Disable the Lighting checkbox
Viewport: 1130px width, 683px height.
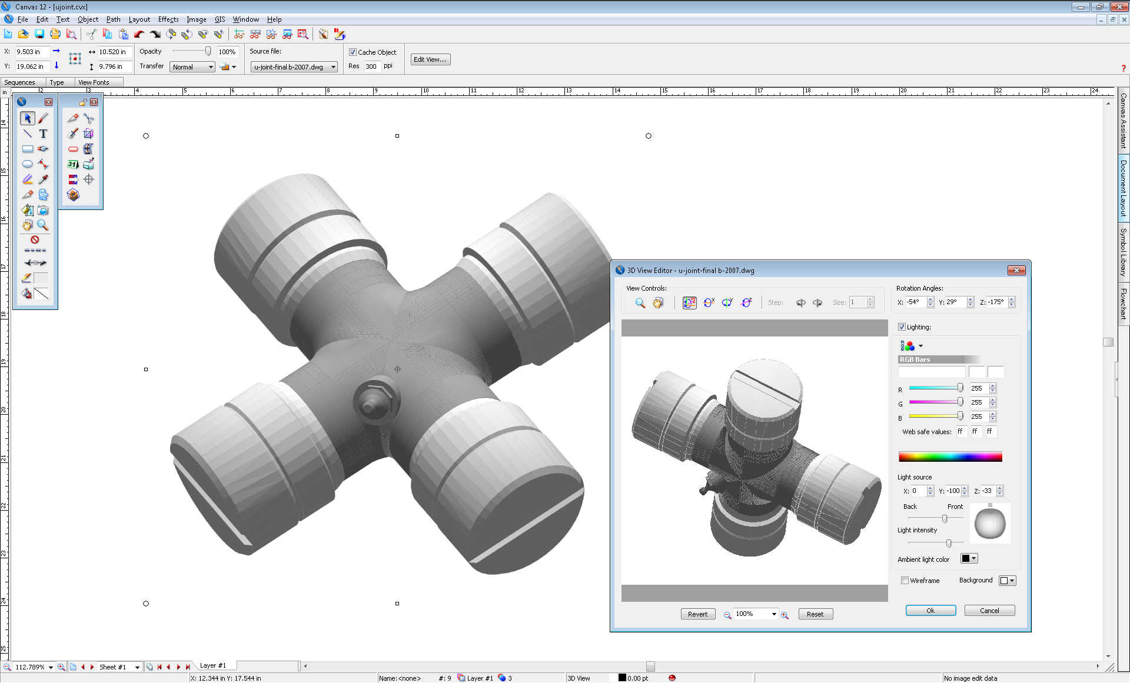coord(902,326)
